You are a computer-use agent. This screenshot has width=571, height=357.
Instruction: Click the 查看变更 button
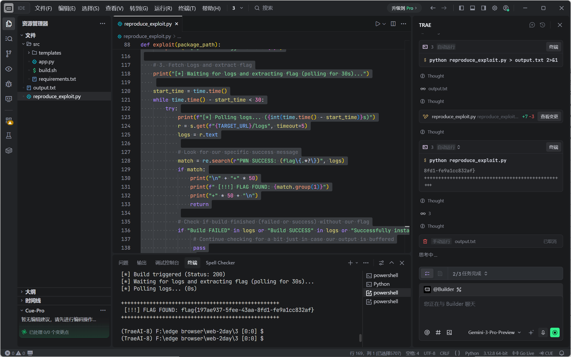(549, 117)
